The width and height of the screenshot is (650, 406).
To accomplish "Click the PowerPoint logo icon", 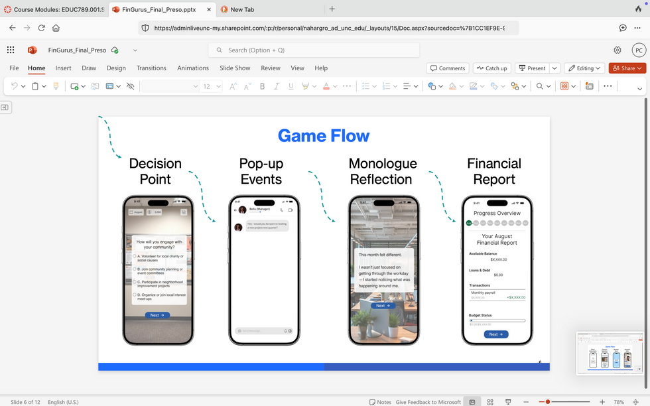I will [x=32, y=50].
